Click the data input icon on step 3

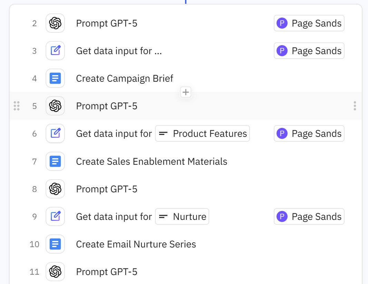[55, 51]
